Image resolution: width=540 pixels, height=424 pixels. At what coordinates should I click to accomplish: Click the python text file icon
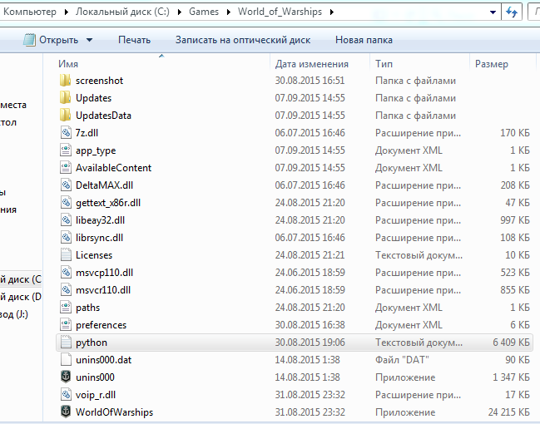tap(66, 342)
